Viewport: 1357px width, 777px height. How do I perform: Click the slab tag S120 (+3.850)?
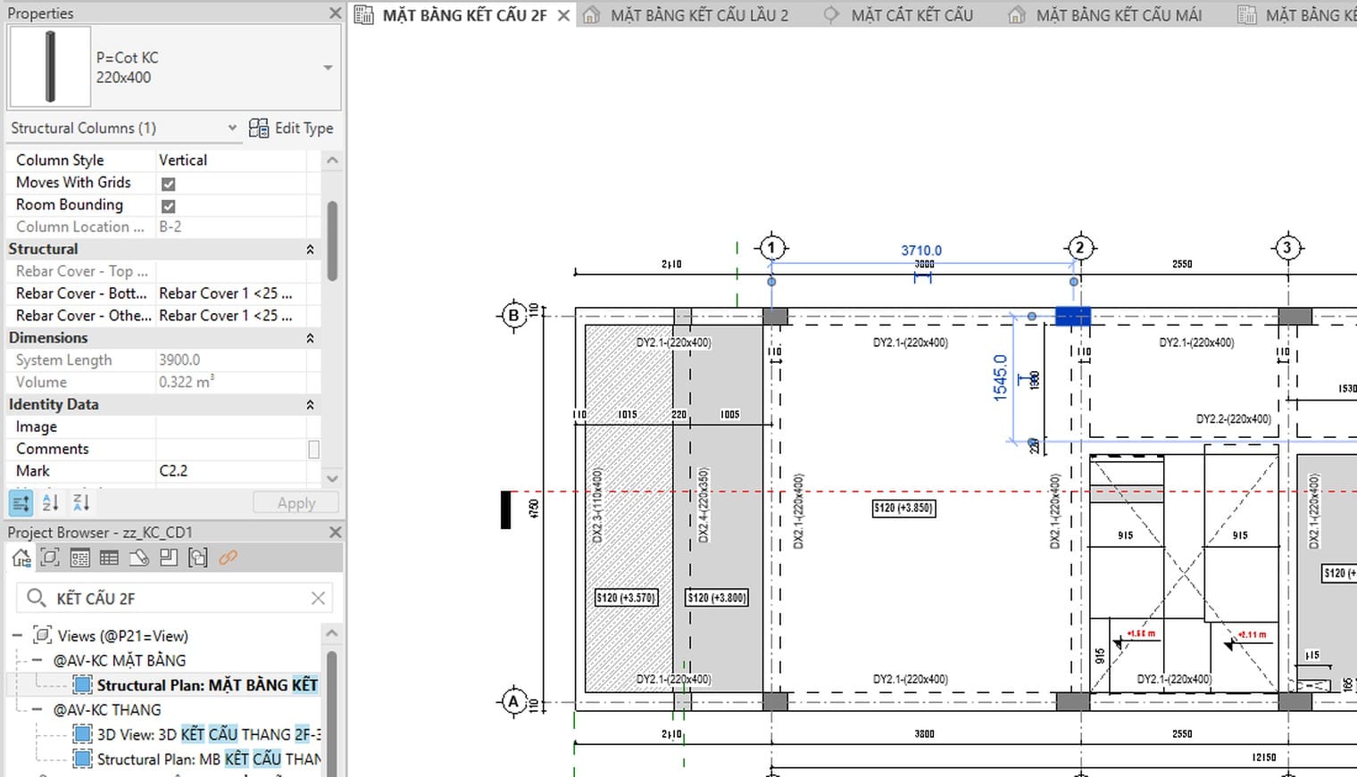(x=903, y=508)
